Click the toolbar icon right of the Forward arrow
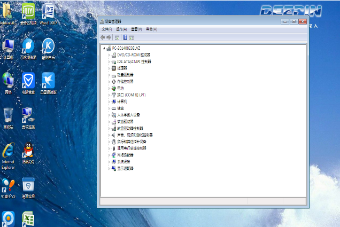 point(117,37)
